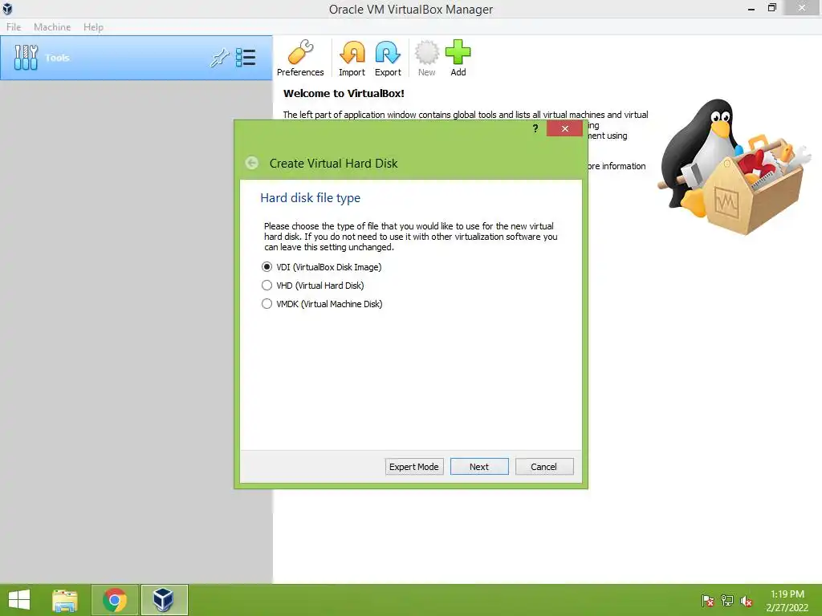Open the Windows Start button
This screenshot has height=616, width=822.
(19, 600)
